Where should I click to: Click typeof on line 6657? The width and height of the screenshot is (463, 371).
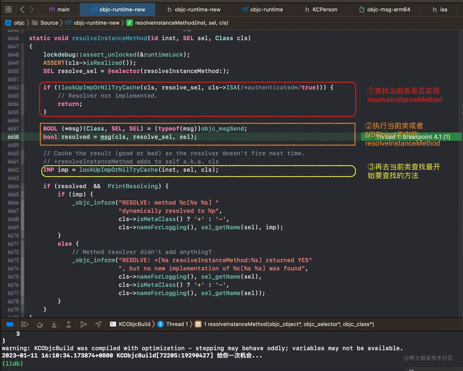(x=169, y=129)
